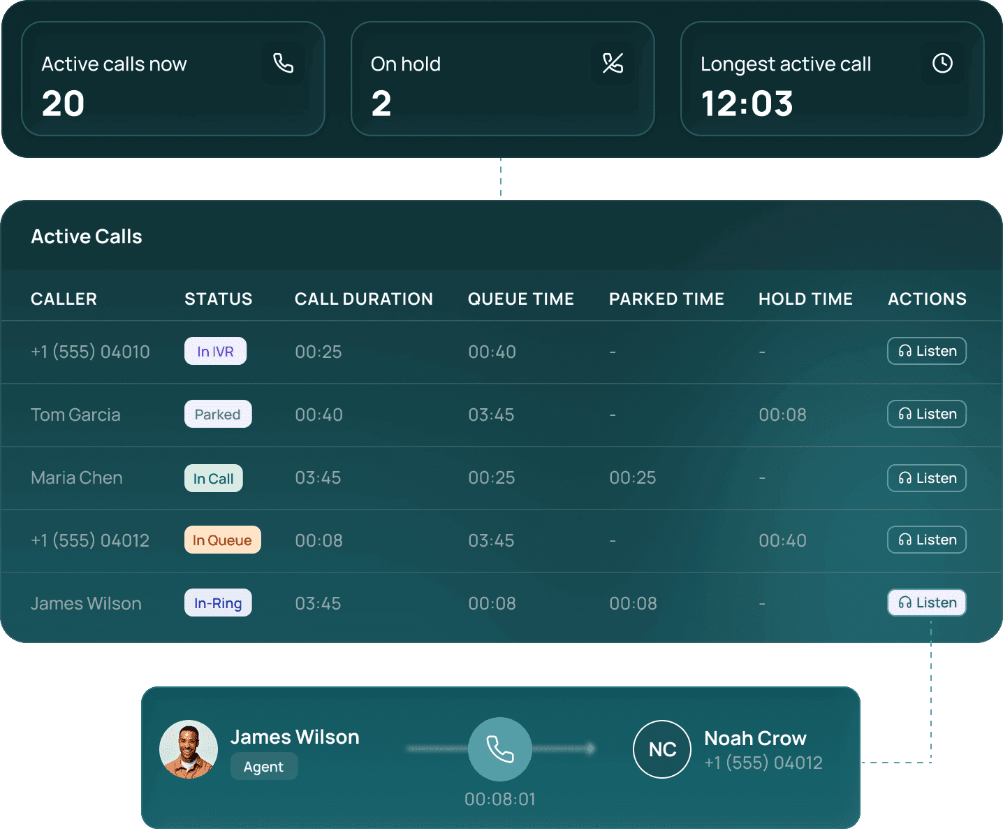Sort by PARKED TIME column header
The image size is (1003, 829).
(x=666, y=299)
